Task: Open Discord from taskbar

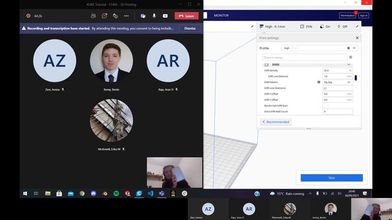Action: click(93, 193)
